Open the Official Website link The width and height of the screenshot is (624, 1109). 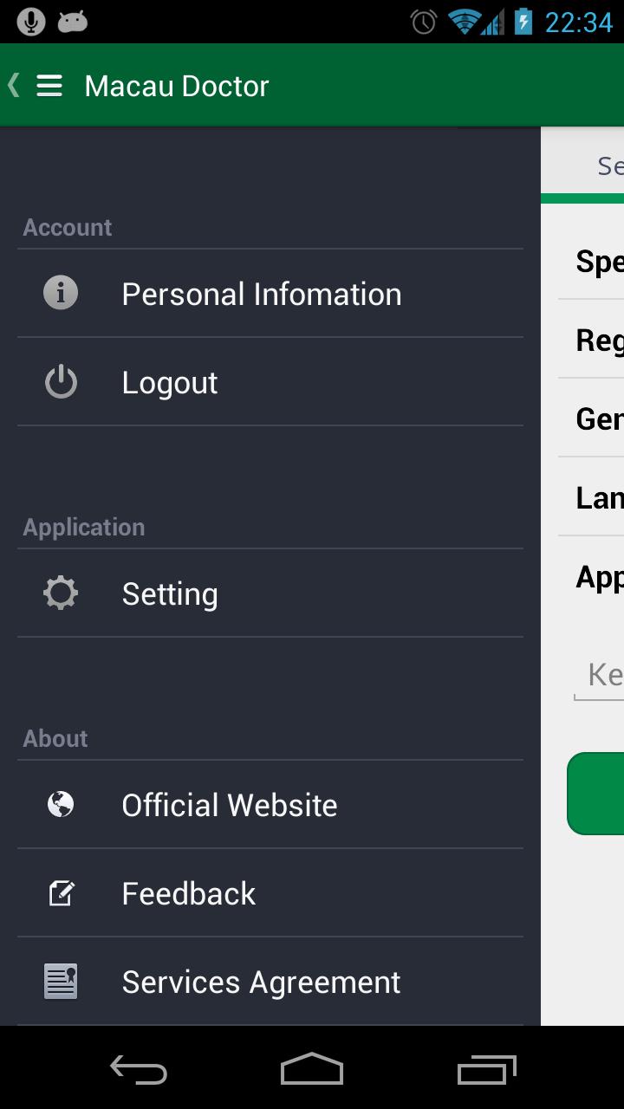[230, 806]
